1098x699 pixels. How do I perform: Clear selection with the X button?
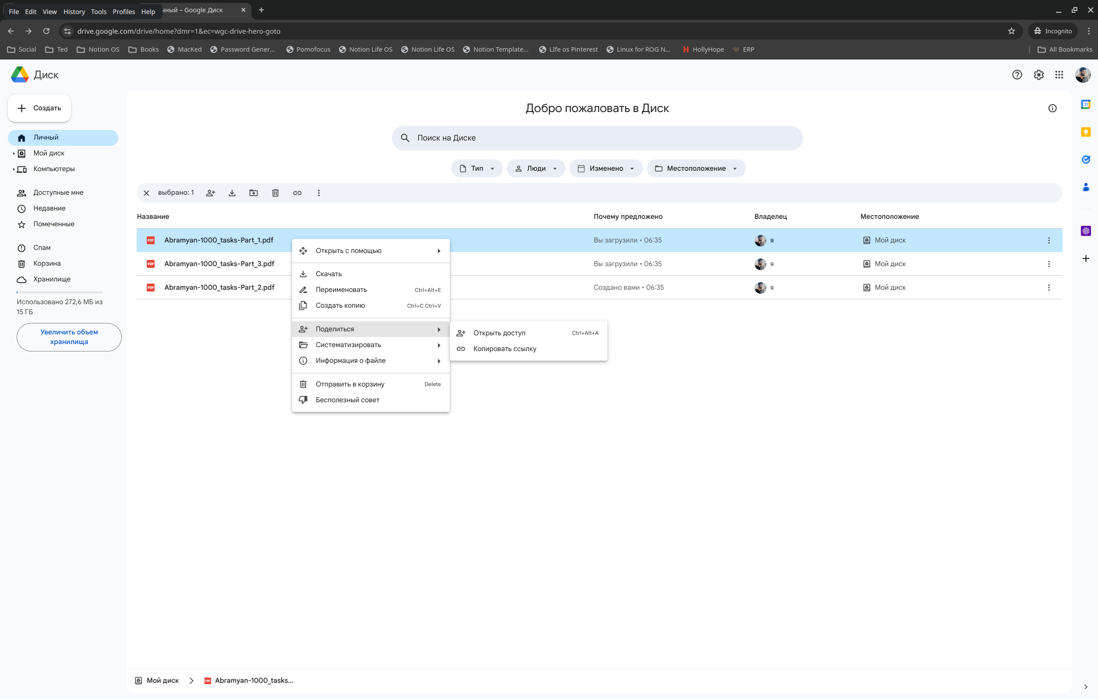[x=146, y=193]
